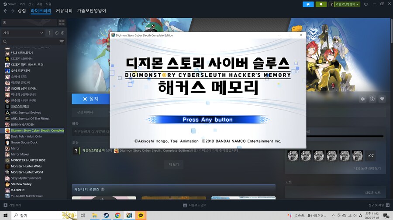Open 다운로드 관리 at bottom
Viewport: 393px width, 220px height.
[x=195, y=205]
